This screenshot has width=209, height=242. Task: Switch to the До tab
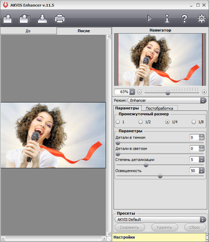(28, 31)
